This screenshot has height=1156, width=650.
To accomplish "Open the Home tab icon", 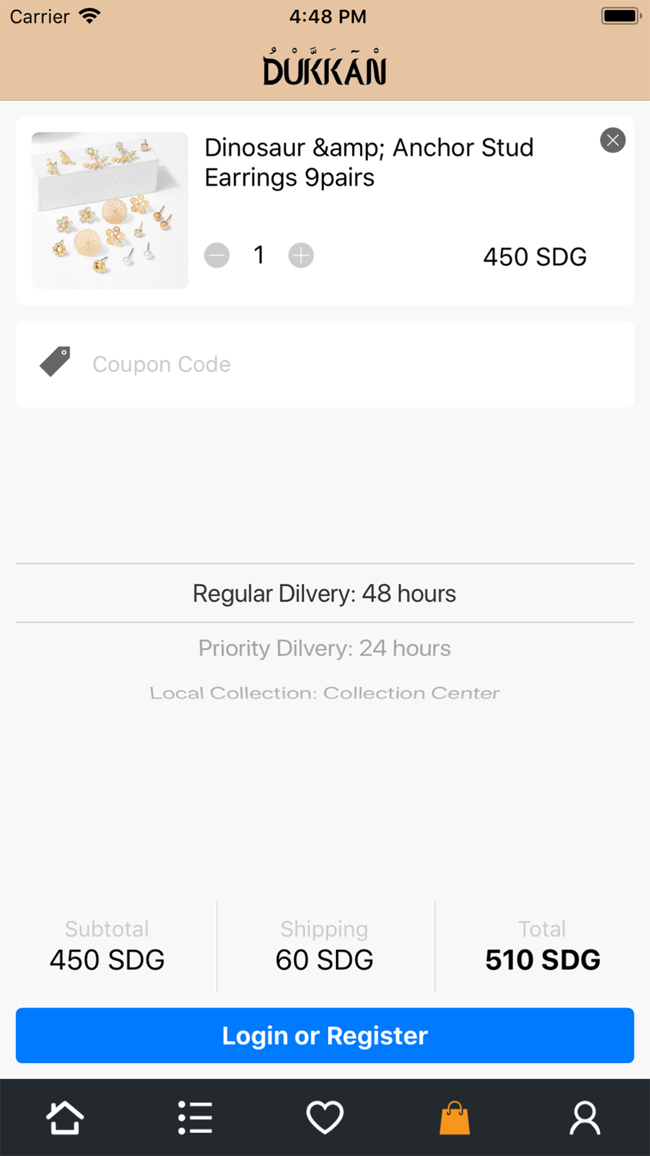I will click(65, 1118).
